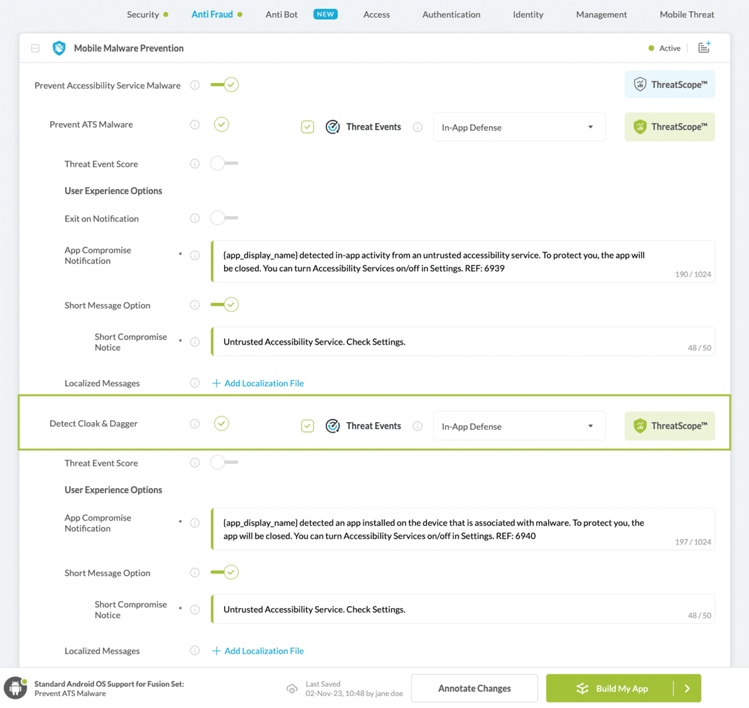The width and height of the screenshot is (749, 708).
Task: Disable Prevent Accessibility Service Malware toggle
Action: tap(225, 85)
